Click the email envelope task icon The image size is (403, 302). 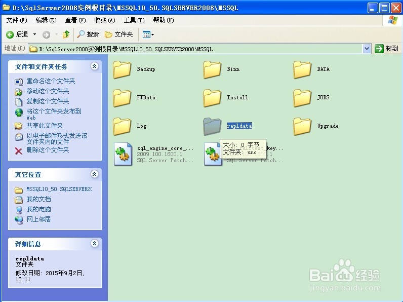[x=19, y=137]
